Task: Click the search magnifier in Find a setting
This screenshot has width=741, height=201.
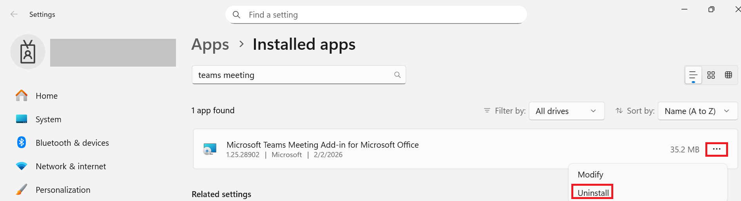Action: [x=236, y=15]
